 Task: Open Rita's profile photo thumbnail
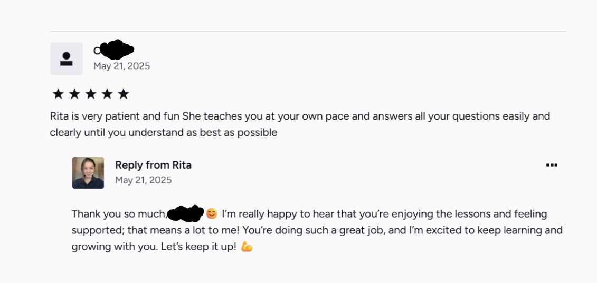[88, 172]
